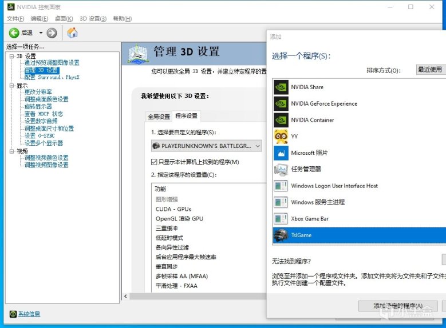Click the YY raccoon icon

281,137
